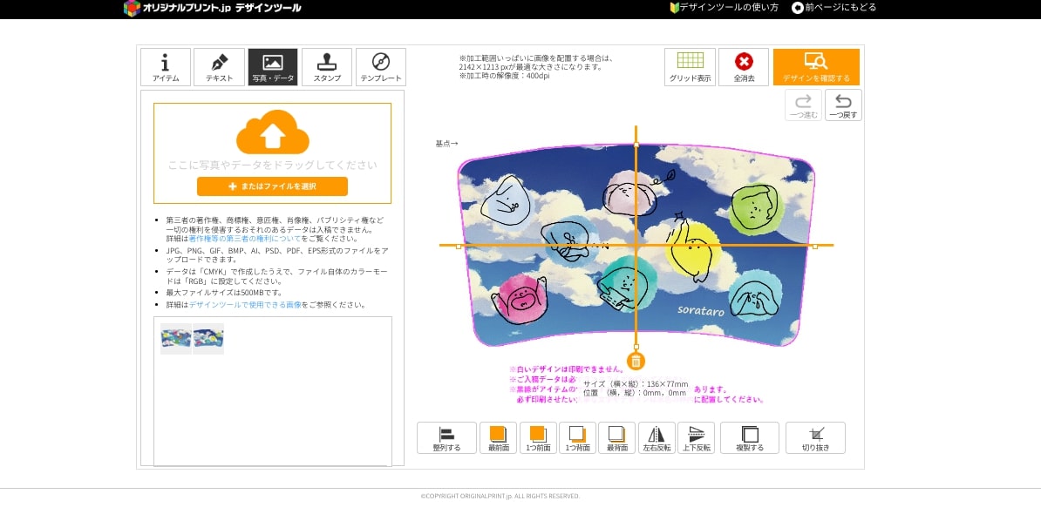Click the cloud upload icon

272,132
